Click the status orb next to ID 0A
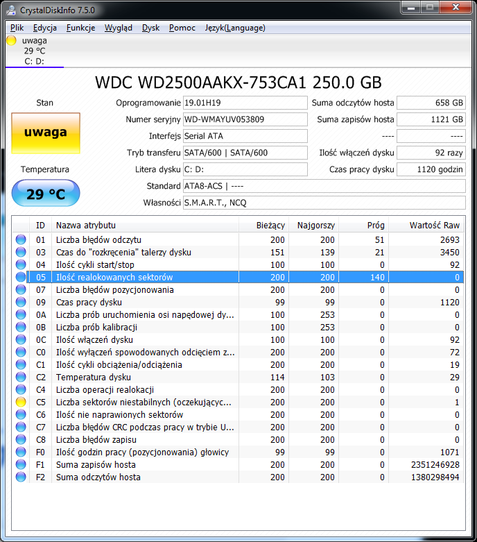Screen dimensions: 477x542 point(21,314)
